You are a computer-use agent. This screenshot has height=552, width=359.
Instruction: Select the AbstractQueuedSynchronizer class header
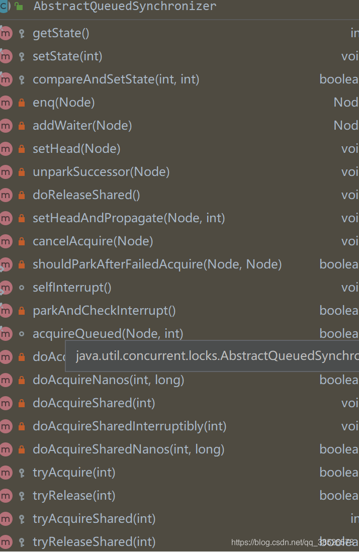[125, 6]
